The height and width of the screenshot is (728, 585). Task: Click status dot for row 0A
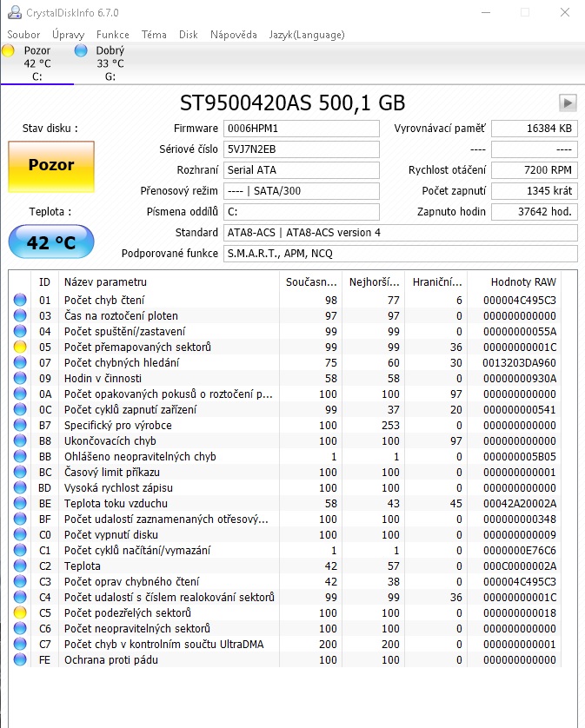(x=20, y=394)
